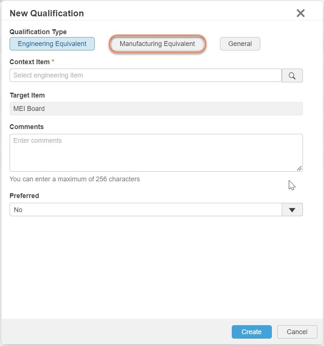Viewport: 324px width, 346px height.
Task: Click the Qualification Type label
Action: pos(38,32)
